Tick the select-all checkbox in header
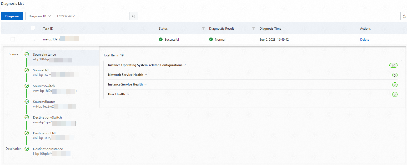 pos(33,28)
